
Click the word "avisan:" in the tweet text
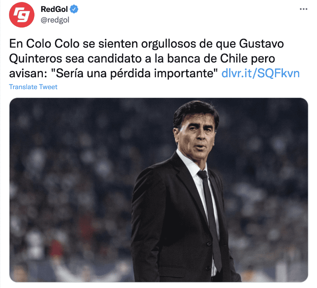(28, 74)
